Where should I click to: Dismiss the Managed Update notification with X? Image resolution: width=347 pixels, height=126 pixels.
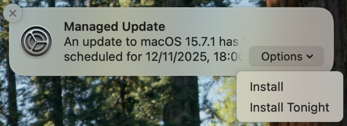tap(13, 13)
